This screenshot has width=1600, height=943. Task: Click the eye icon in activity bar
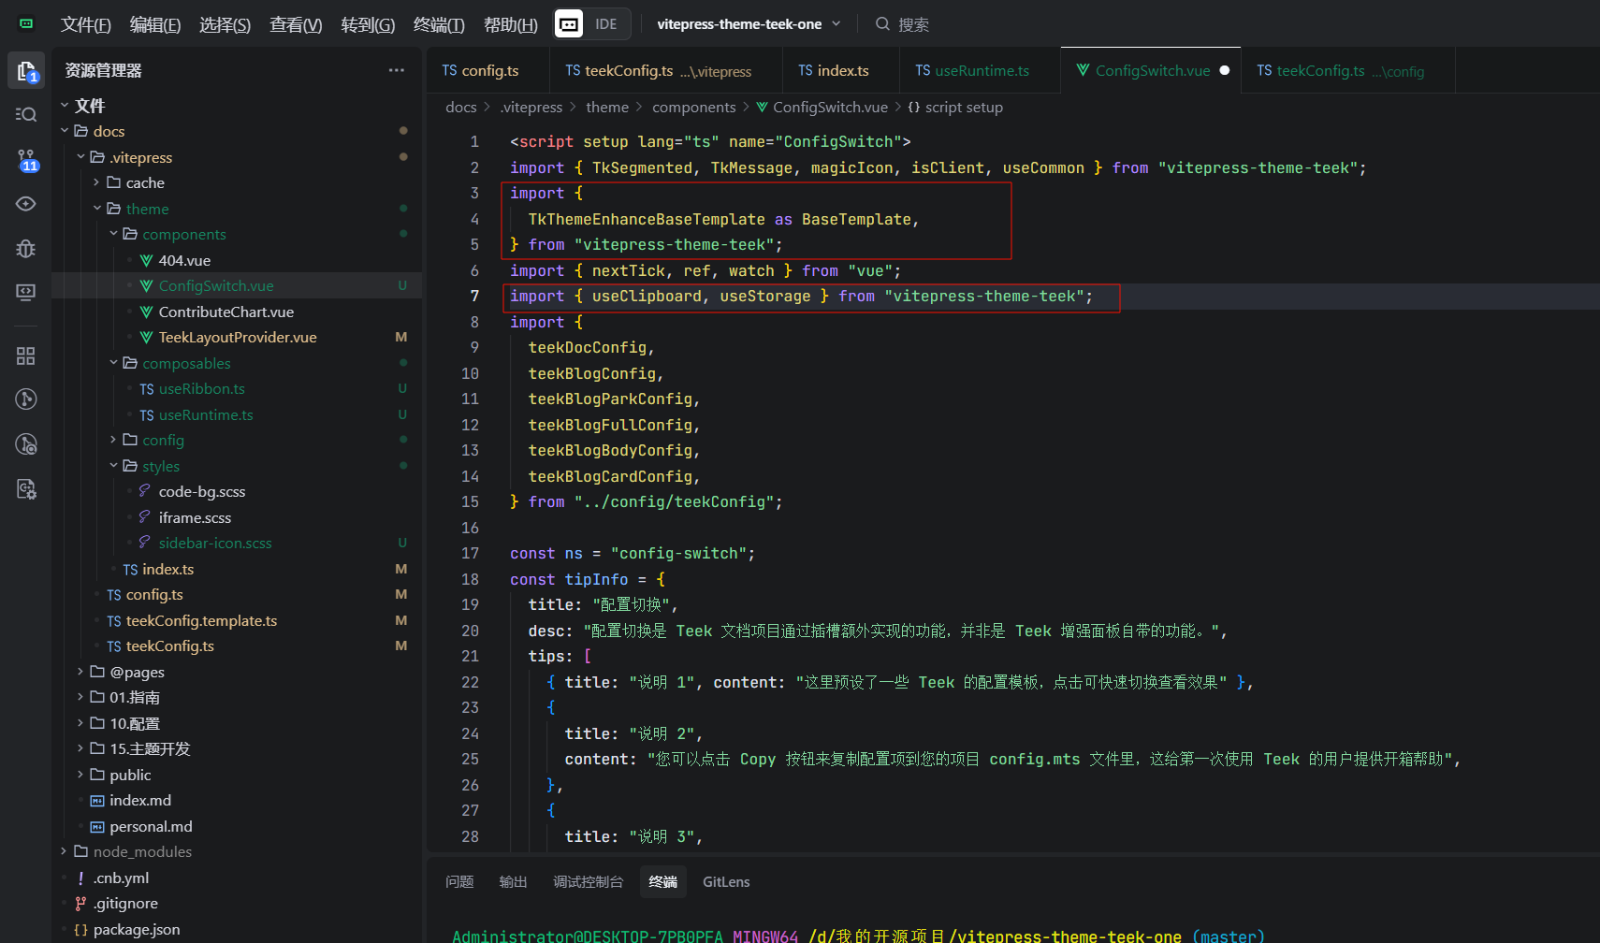[26, 204]
